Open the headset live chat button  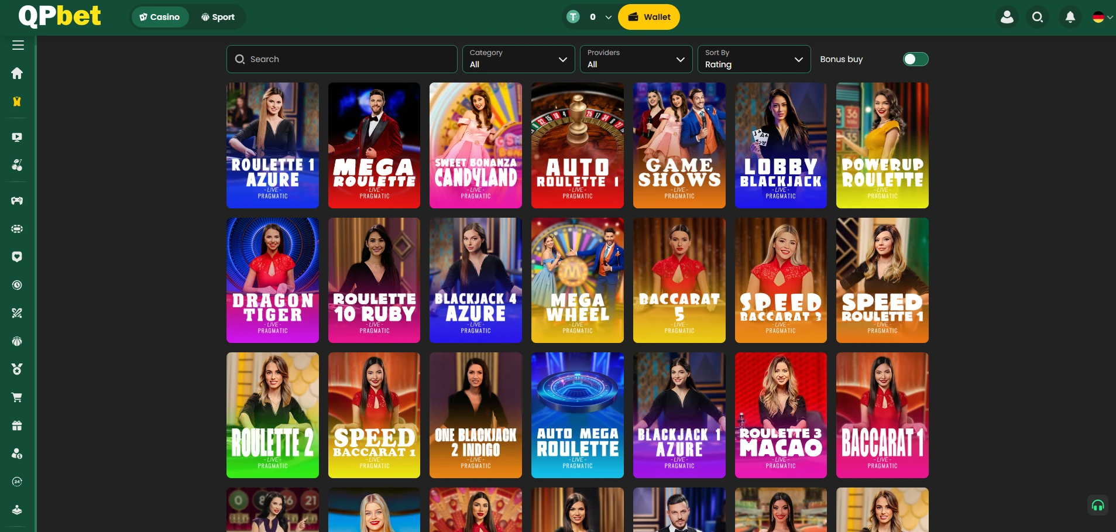pos(1098,505)
